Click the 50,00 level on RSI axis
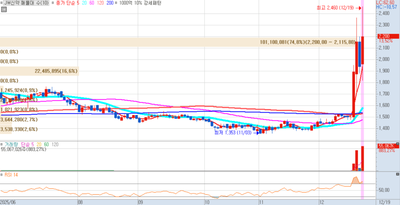 pyautogui.click(x=384, y=190)
